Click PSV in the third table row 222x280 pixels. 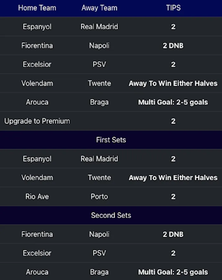pos(99,64)
